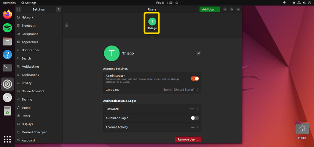Click the Settings gear dock icon
Viewport: 314px width, 147px height.
pos(7,84)
